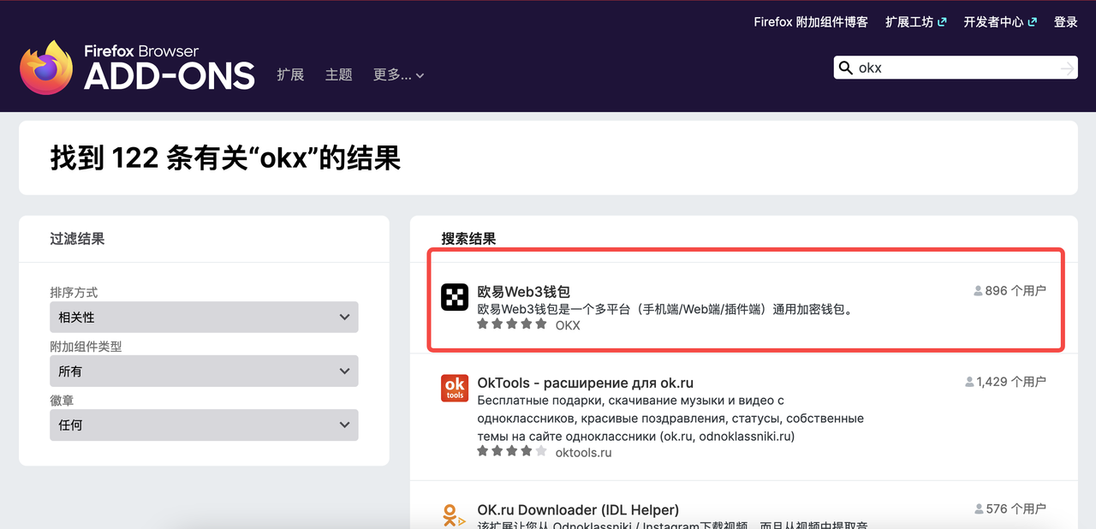
Task: Click the OK.ru Downloader extension icon
Action: tap(454, 514)
